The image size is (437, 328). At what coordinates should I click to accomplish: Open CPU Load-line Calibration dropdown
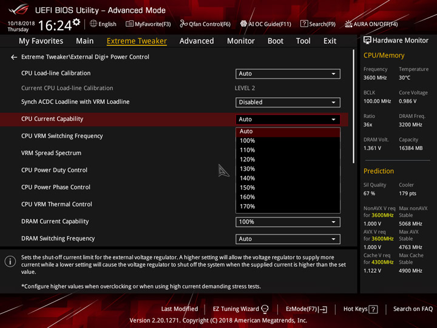pos(288,73)
